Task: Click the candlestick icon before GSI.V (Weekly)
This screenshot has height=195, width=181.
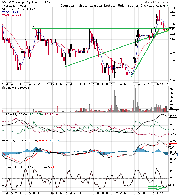Action: [4, 9]
